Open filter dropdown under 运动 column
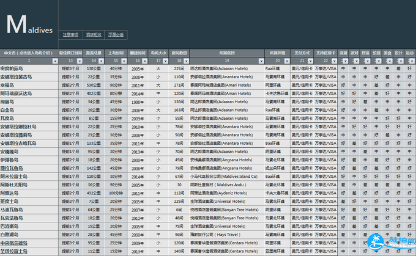The width and height of the screenshot is (416, 256). 412,61
